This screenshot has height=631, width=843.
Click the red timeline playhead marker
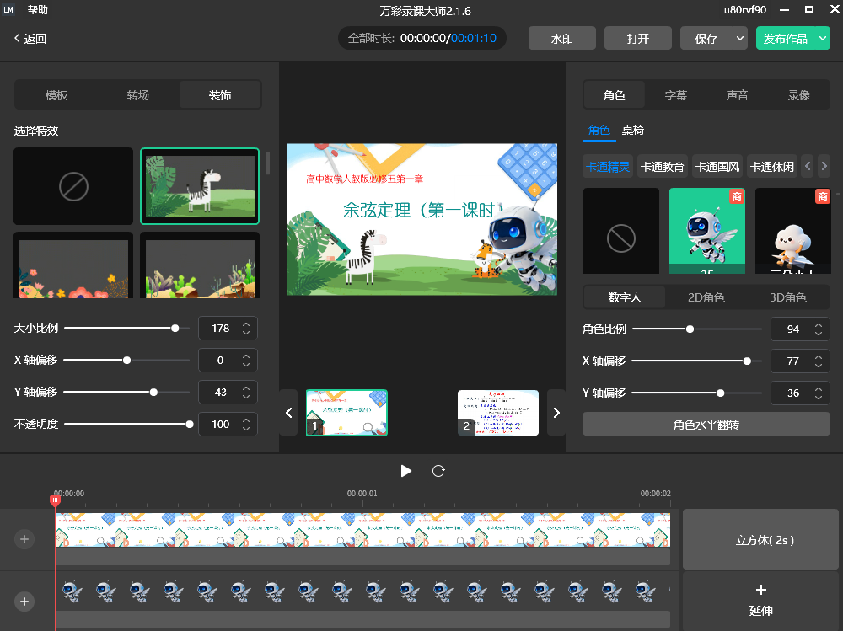[55, 501]
